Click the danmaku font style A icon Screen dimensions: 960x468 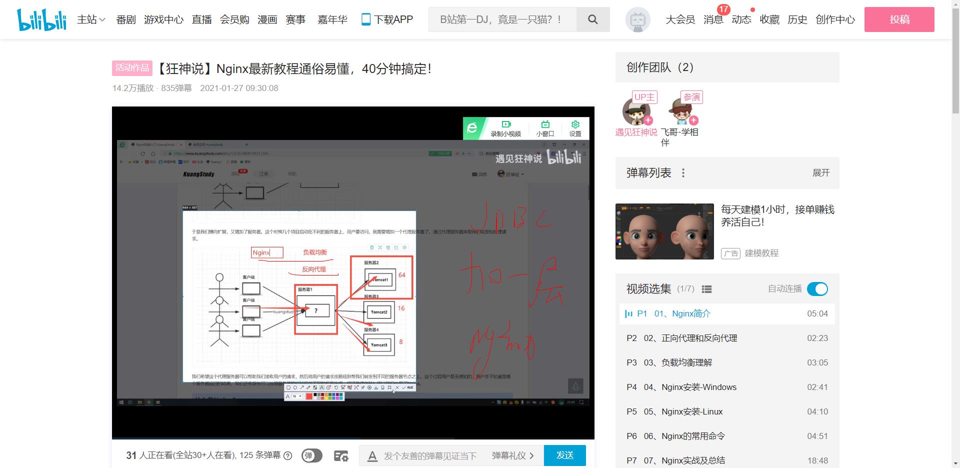(372, 456)
